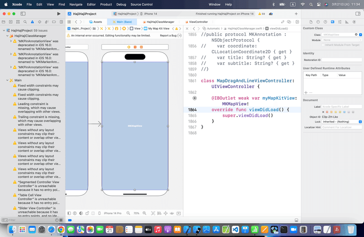This screenshot has width=364, height=237.
Task: Switch to the ViewController tab
Action: 197,22
